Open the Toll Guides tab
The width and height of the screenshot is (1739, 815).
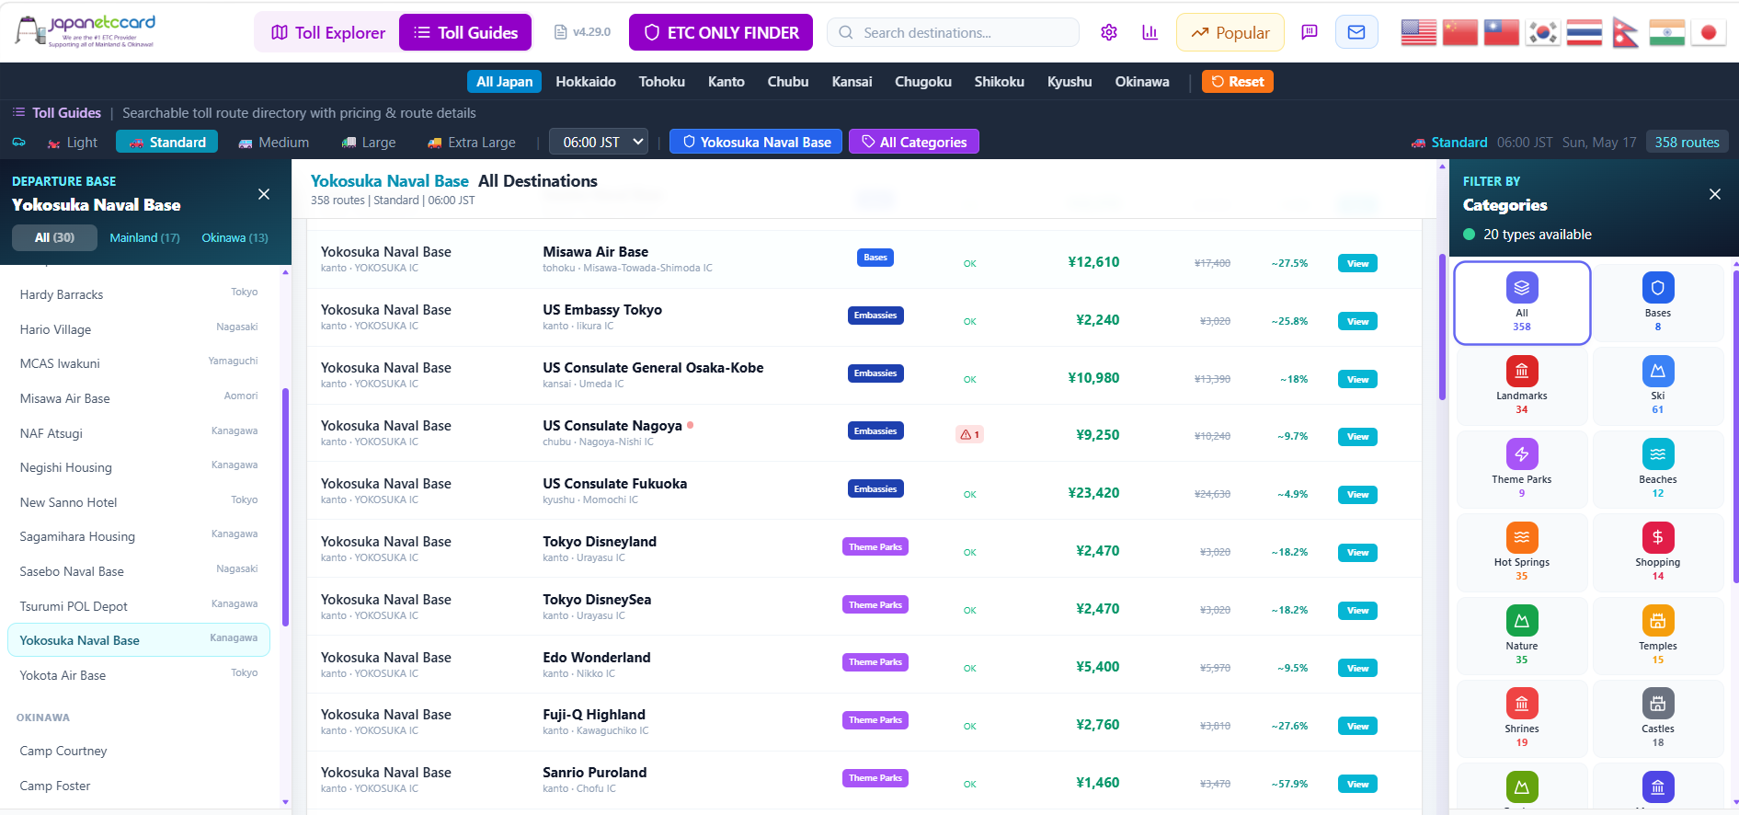[x=465, y=32]
